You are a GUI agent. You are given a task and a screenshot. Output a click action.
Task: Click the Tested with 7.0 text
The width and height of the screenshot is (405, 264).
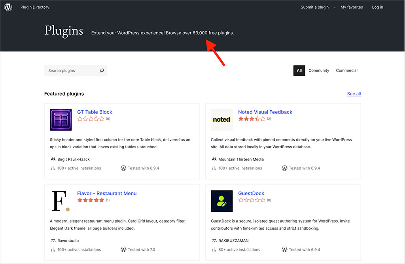141,249
